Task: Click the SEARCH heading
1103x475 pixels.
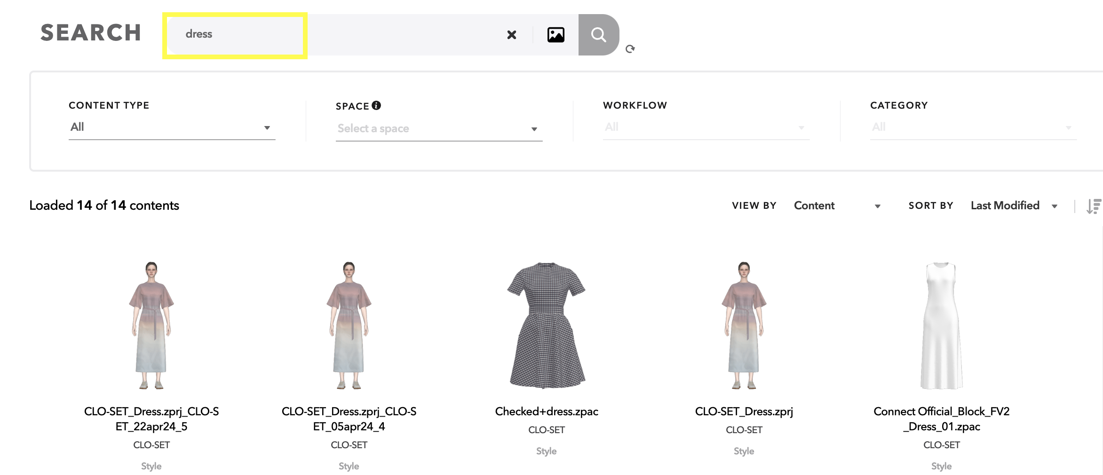Action: pyautogui.click(x=91, y=33)
